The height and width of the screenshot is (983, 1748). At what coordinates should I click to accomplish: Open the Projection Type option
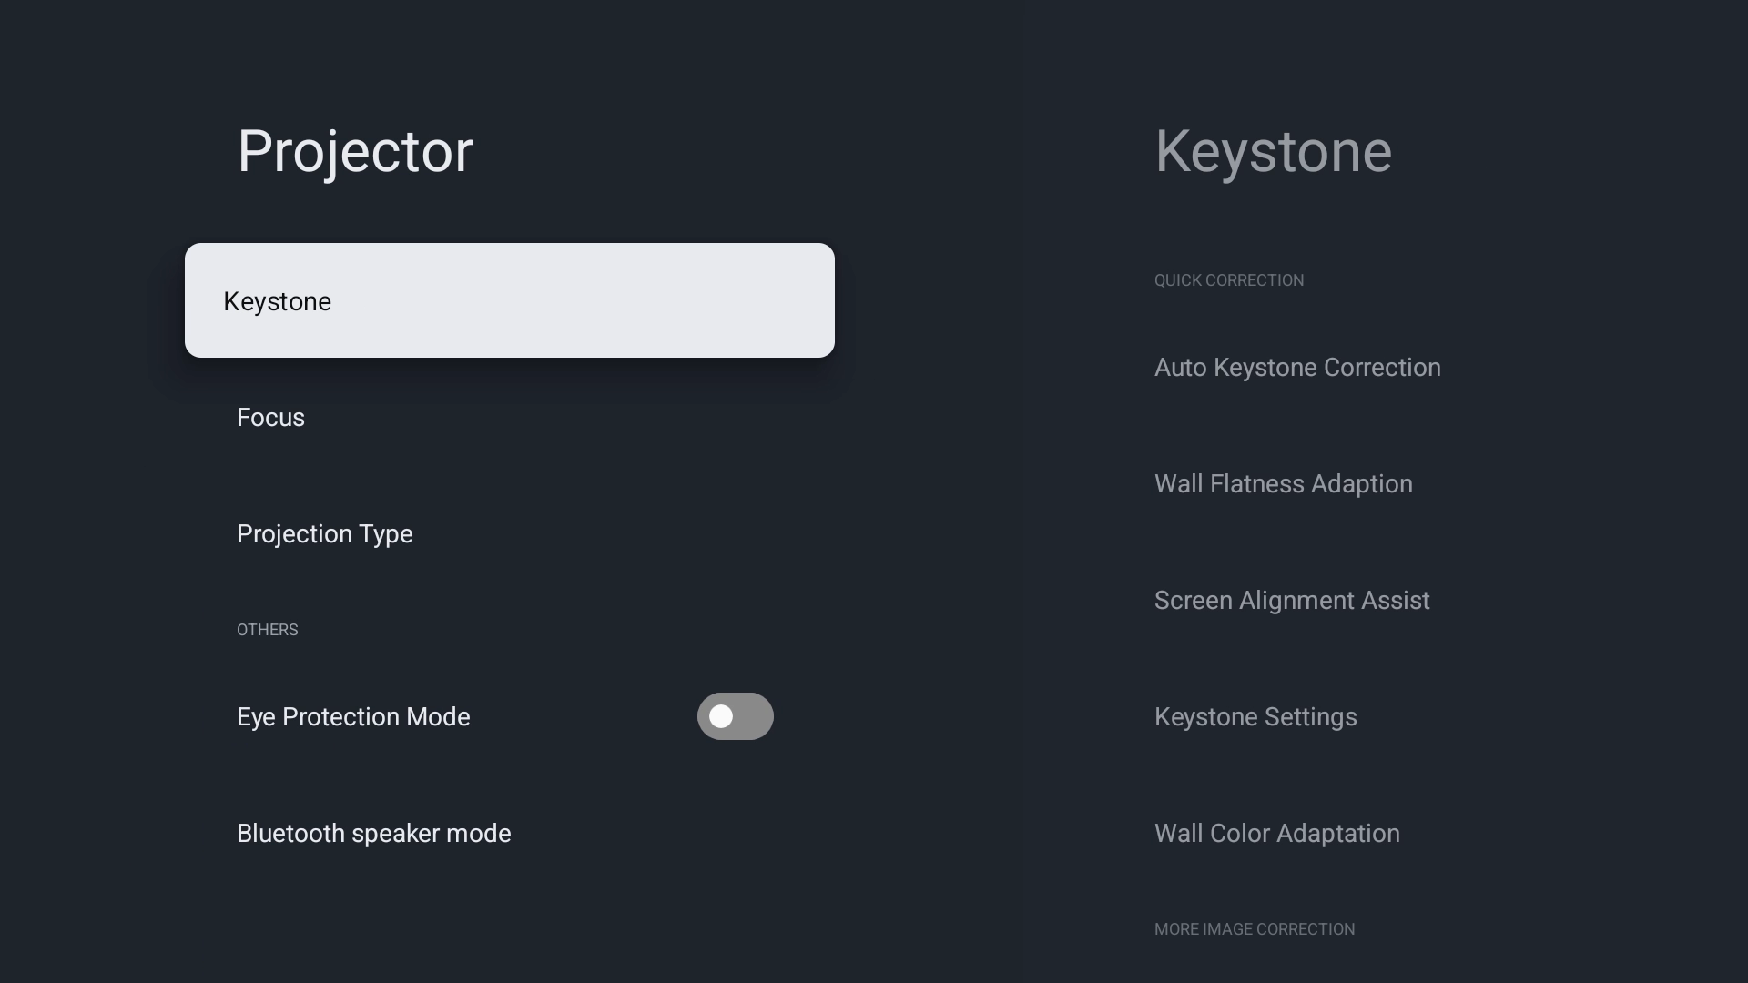tap(324, 534)
